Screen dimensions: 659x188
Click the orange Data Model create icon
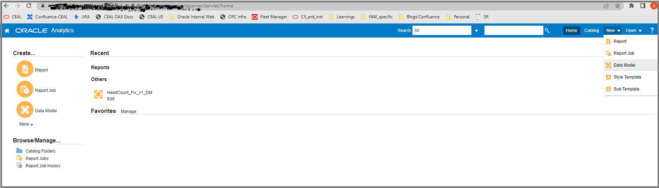[x=25, y=110]
